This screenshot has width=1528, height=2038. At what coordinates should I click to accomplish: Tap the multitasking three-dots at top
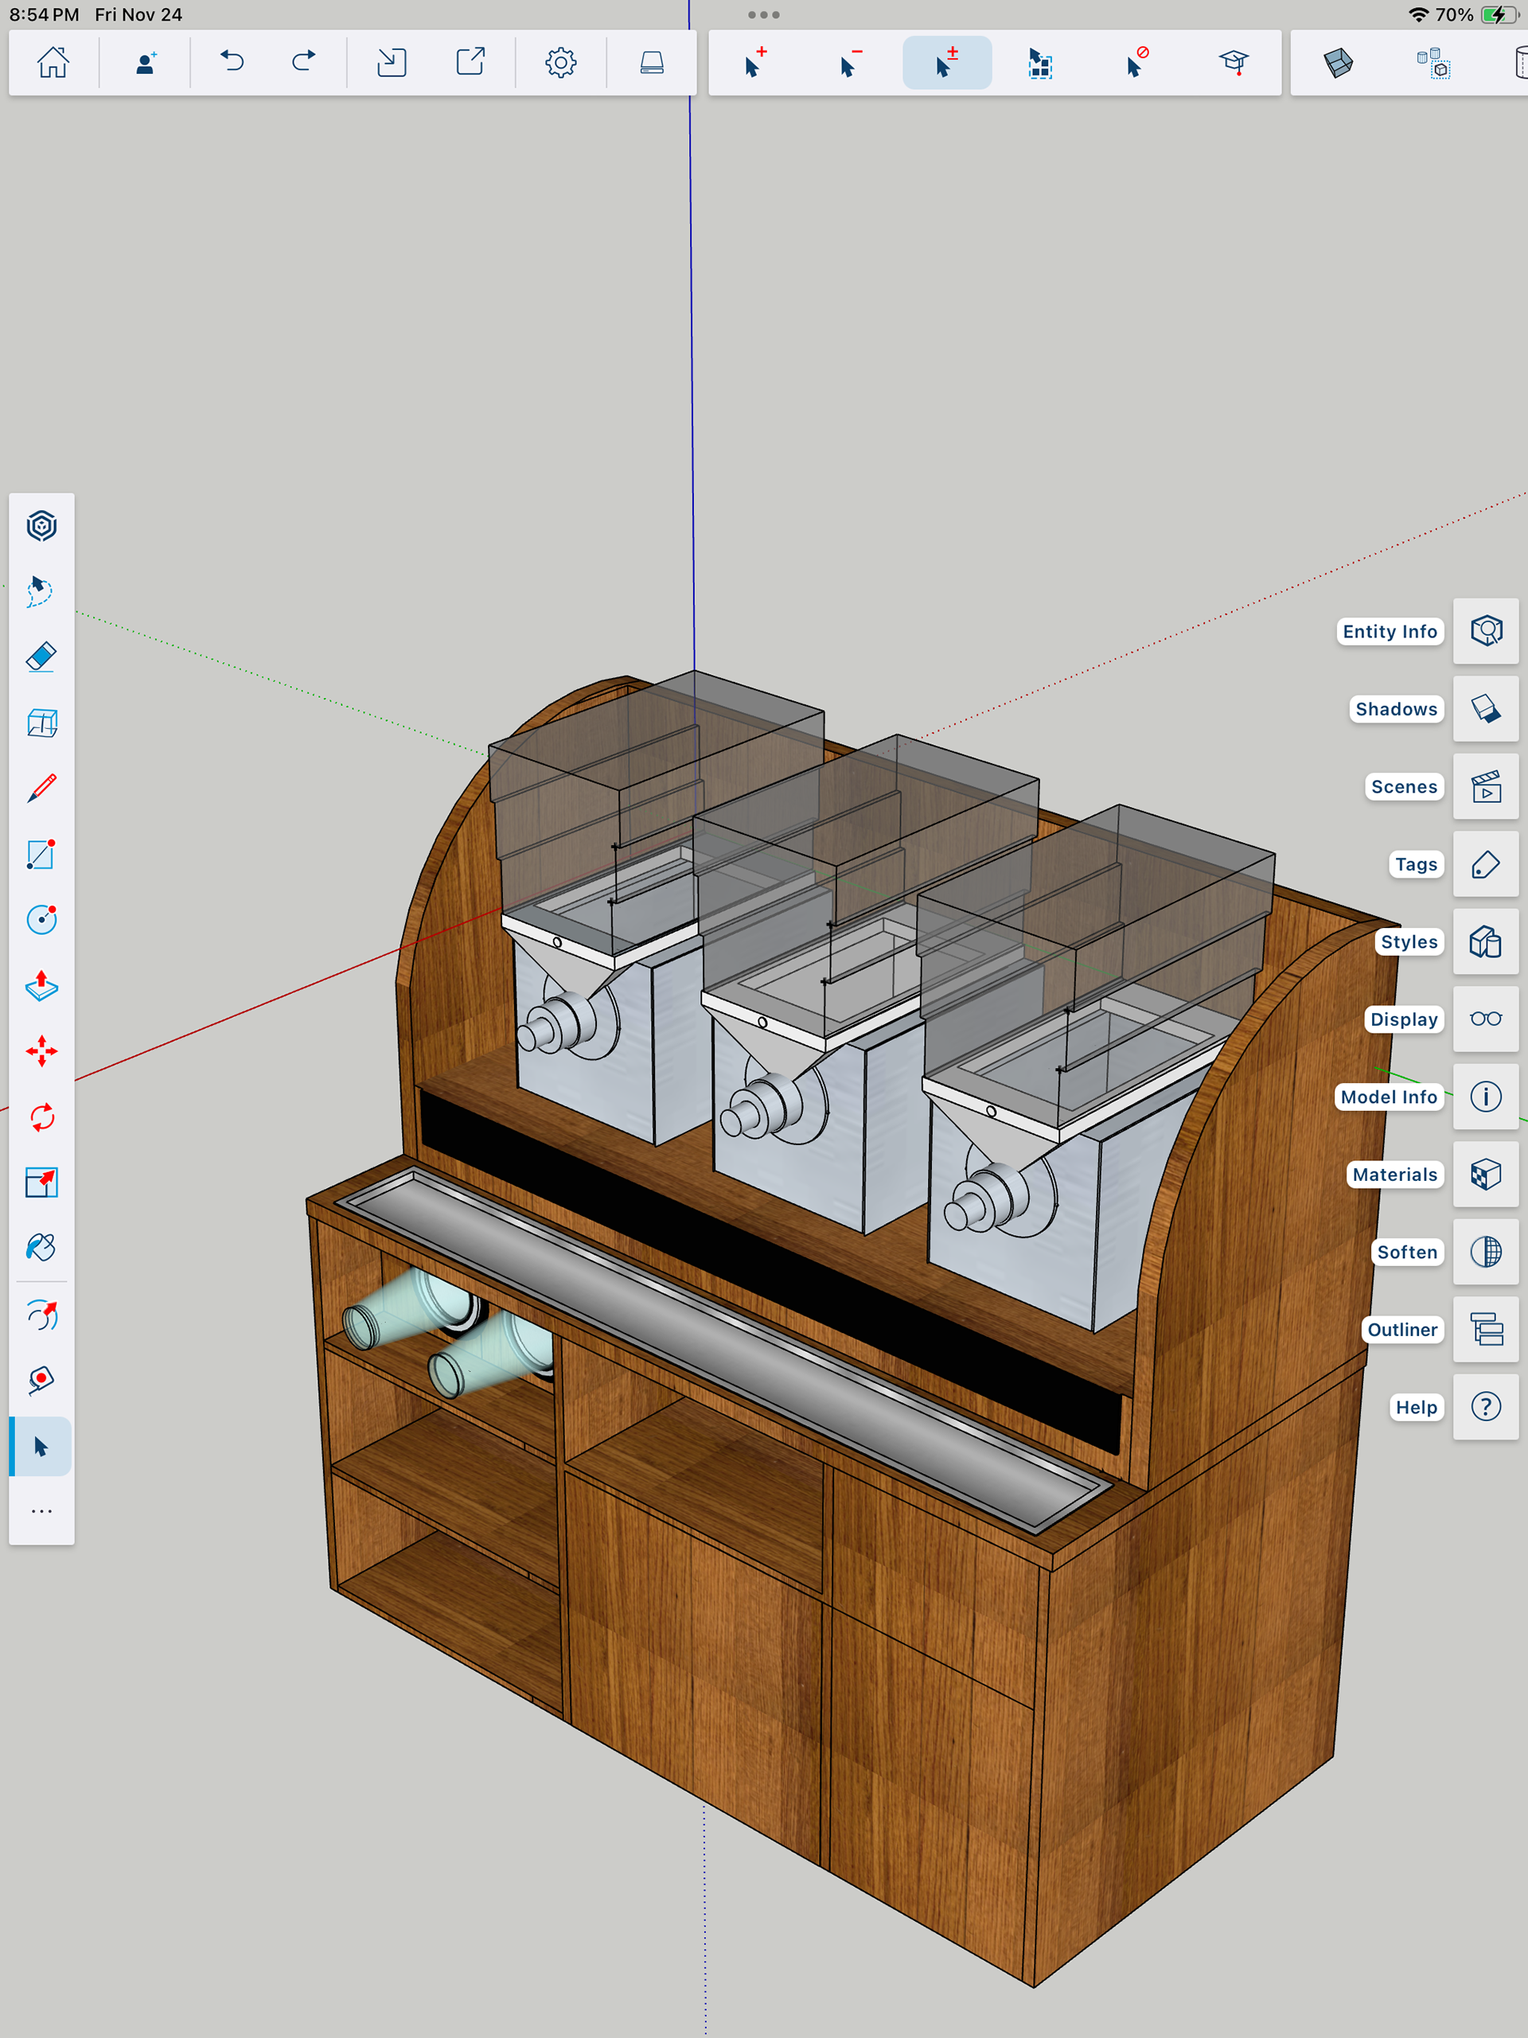pyautogui.click(x=763, y=15)
